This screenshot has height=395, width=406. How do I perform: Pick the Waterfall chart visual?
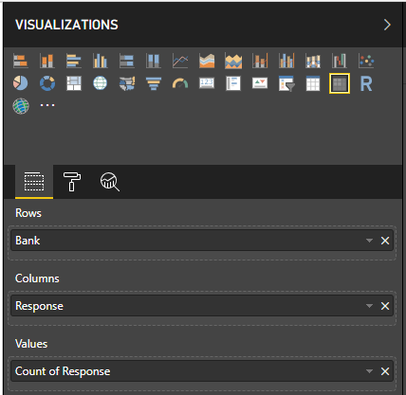pos(340,61)
